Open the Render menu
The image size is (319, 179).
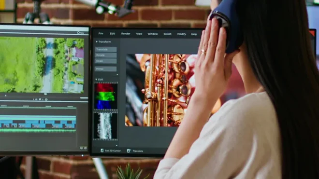126,34
